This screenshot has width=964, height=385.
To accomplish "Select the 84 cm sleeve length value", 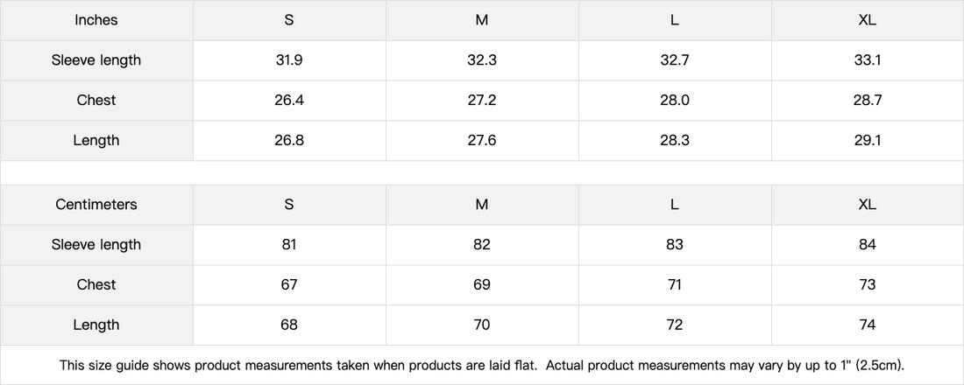I will coord(868,245).
